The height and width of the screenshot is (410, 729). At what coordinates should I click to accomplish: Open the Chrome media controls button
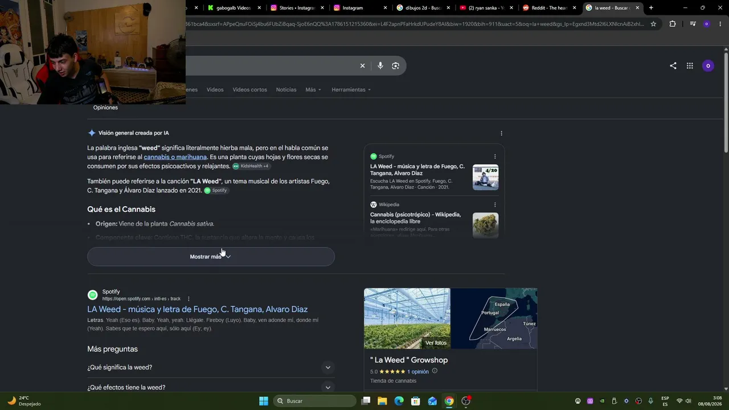693,24
